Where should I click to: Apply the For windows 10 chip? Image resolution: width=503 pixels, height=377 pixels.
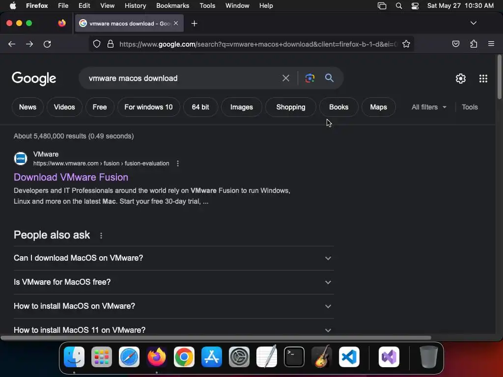(148, 107)
